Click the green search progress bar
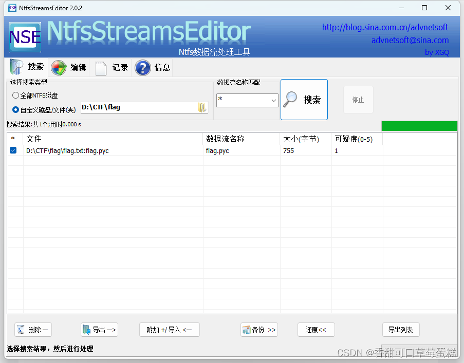 419,126
